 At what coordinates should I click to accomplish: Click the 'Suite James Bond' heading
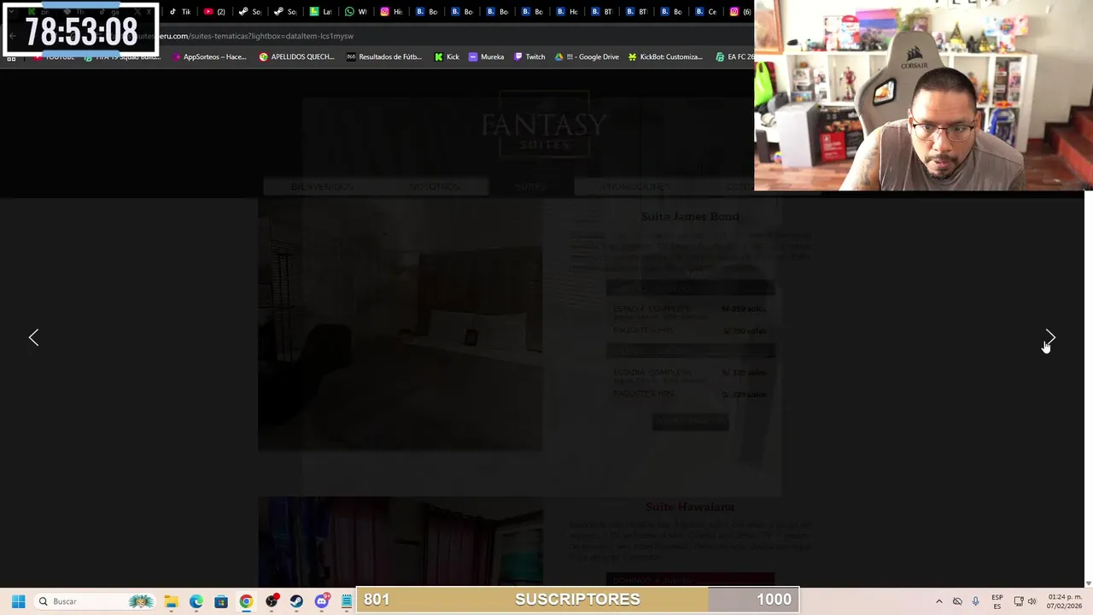click(x=690, y=216)
